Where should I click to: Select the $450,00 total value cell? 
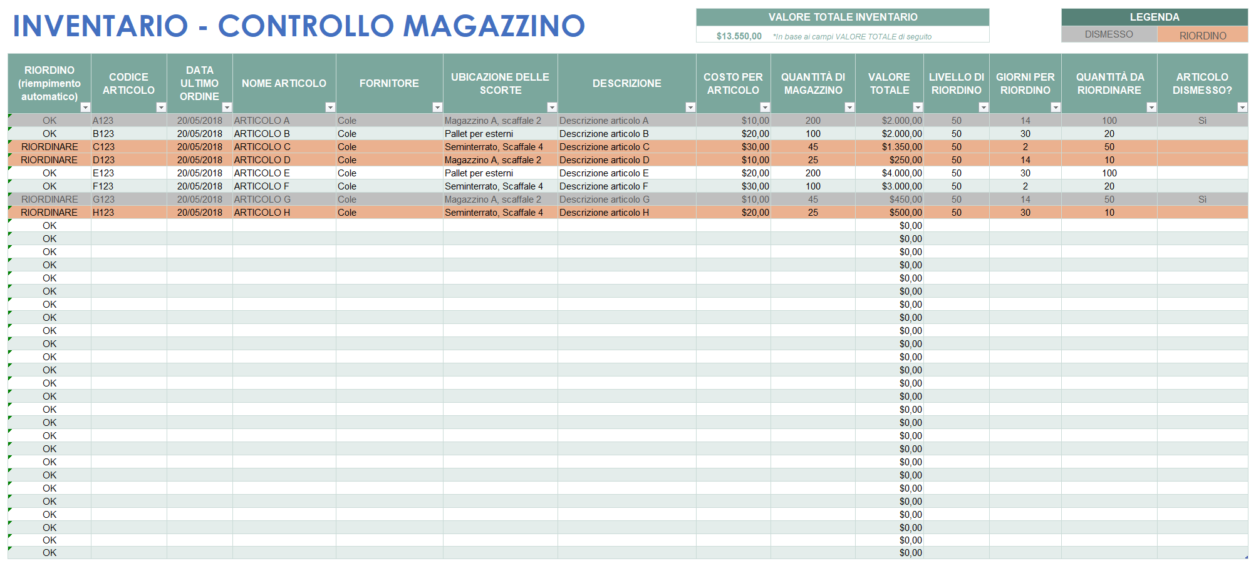889,199
